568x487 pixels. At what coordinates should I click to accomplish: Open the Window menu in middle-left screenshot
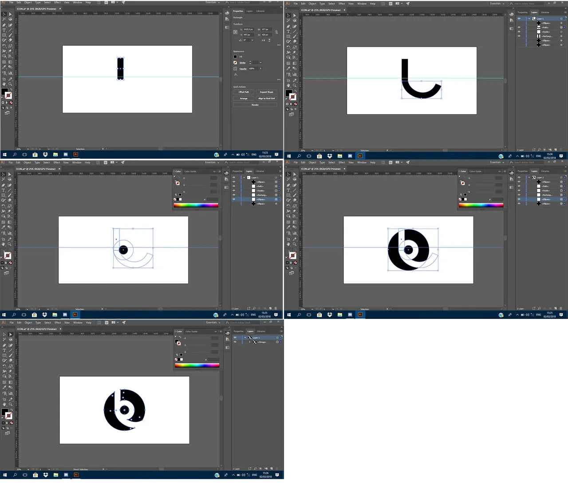tap(77, 162)
